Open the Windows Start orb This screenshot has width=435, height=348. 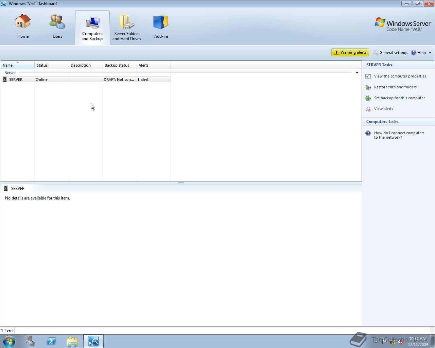click(9, 341)
